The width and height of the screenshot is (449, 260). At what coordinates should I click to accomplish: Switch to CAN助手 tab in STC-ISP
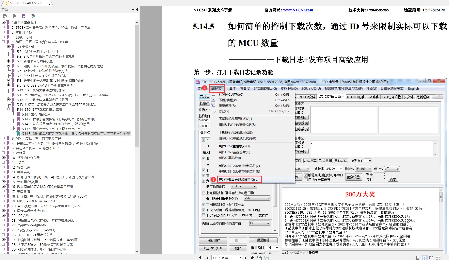tap(373, 97)
